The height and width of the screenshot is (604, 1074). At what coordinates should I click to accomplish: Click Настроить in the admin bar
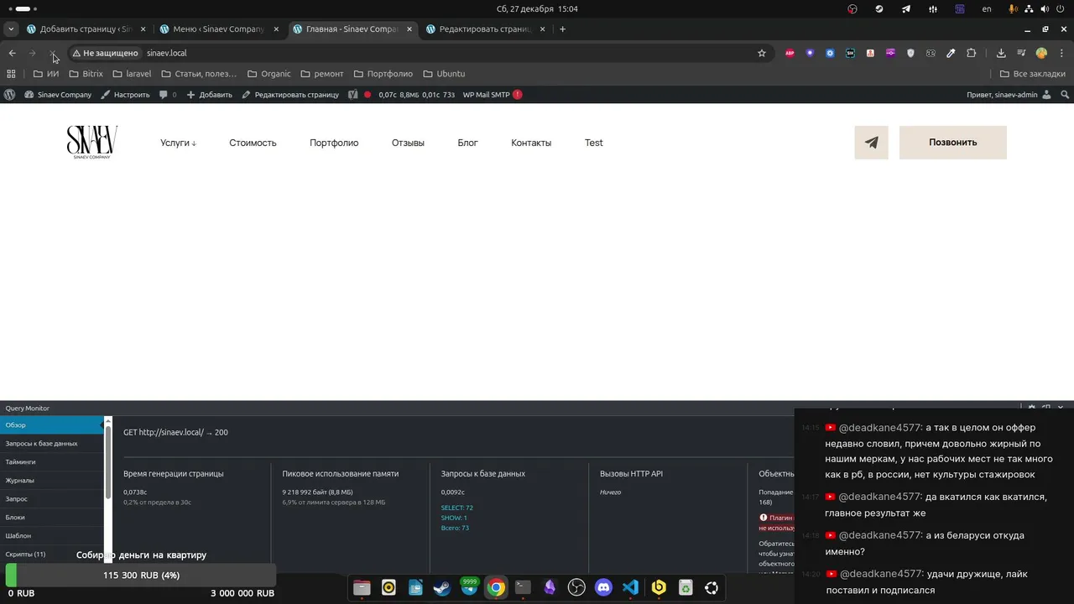[125, 95]
